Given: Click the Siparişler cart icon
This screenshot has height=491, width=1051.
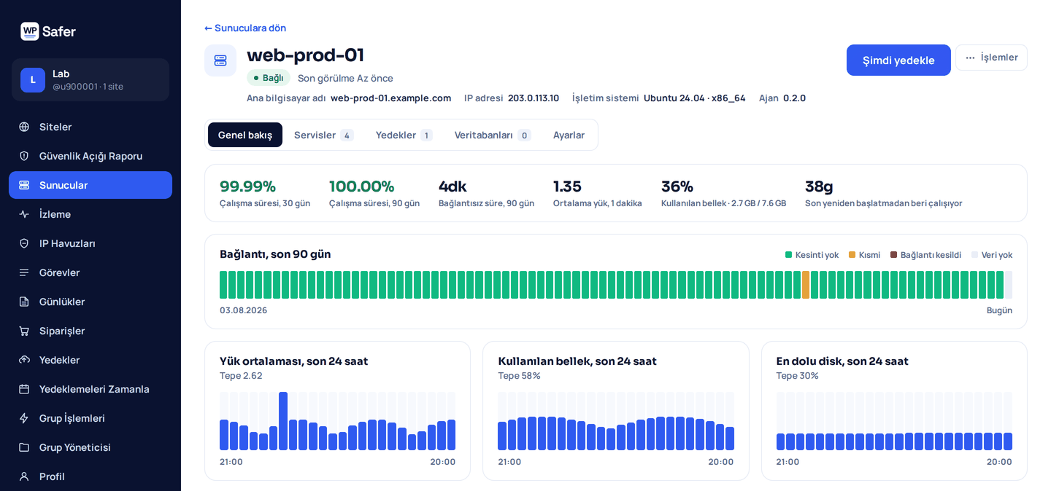Looking at the screenshot, I should click(24, 331).
